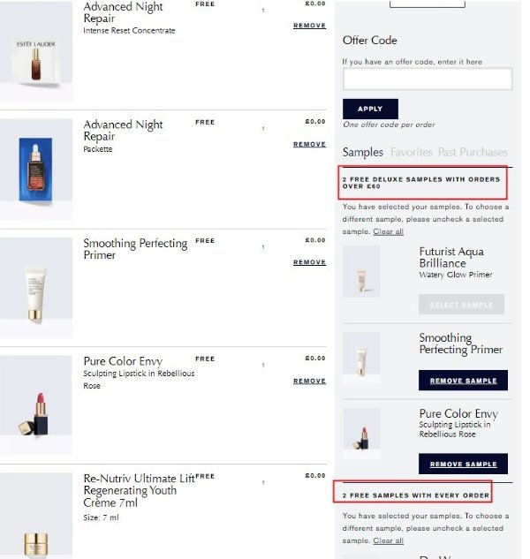Click the offer code input field
Image resolution: width=530 pixels, height=559 pixels.
tap(428, 79)
